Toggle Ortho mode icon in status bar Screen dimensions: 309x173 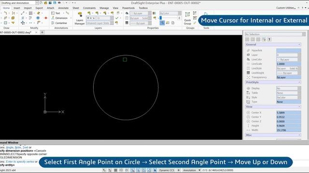121,170
